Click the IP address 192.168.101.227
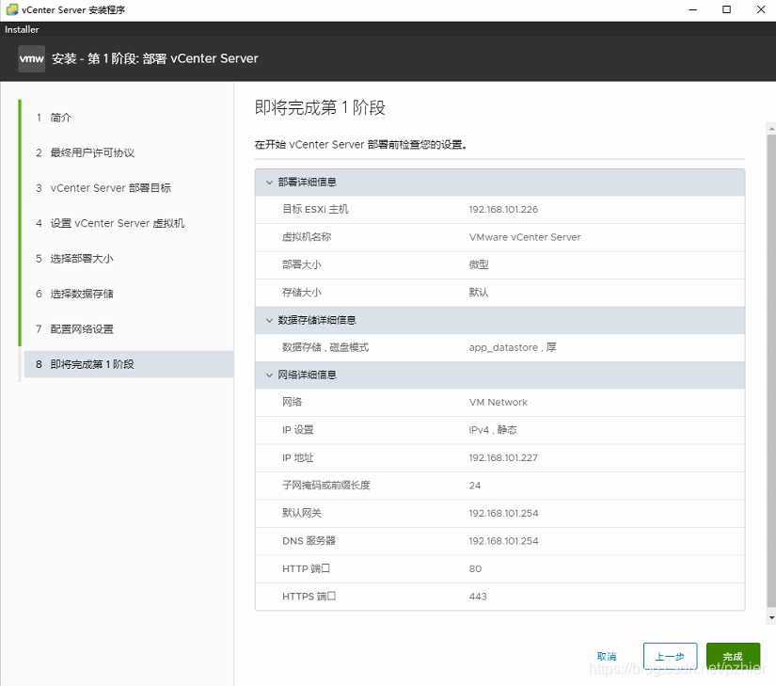The height and width of the screenshot is (686, 776). point(503,458)
